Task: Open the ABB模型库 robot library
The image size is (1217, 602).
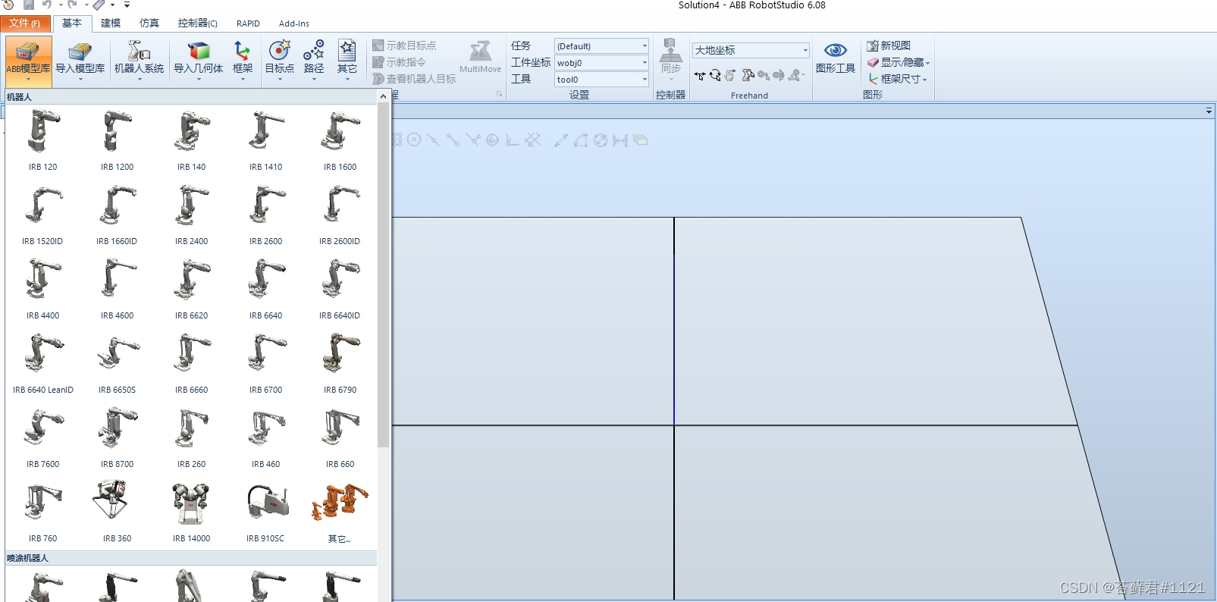Action: 29,61
